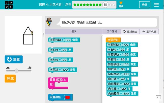Click the speed slider handle

click(x=16, y=71)
